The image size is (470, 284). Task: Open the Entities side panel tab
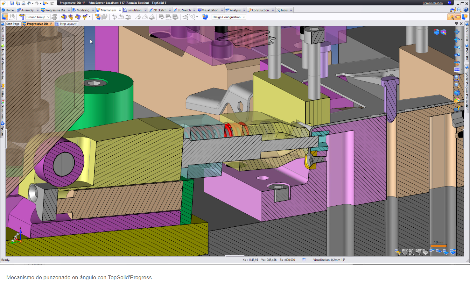(3, 91)
